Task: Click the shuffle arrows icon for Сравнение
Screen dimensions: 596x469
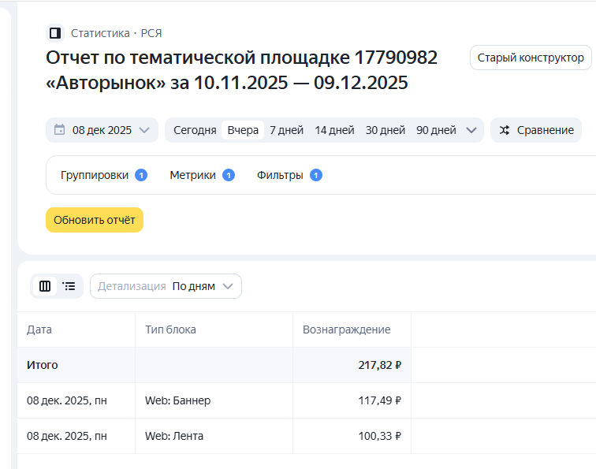Action: (505, 130)
